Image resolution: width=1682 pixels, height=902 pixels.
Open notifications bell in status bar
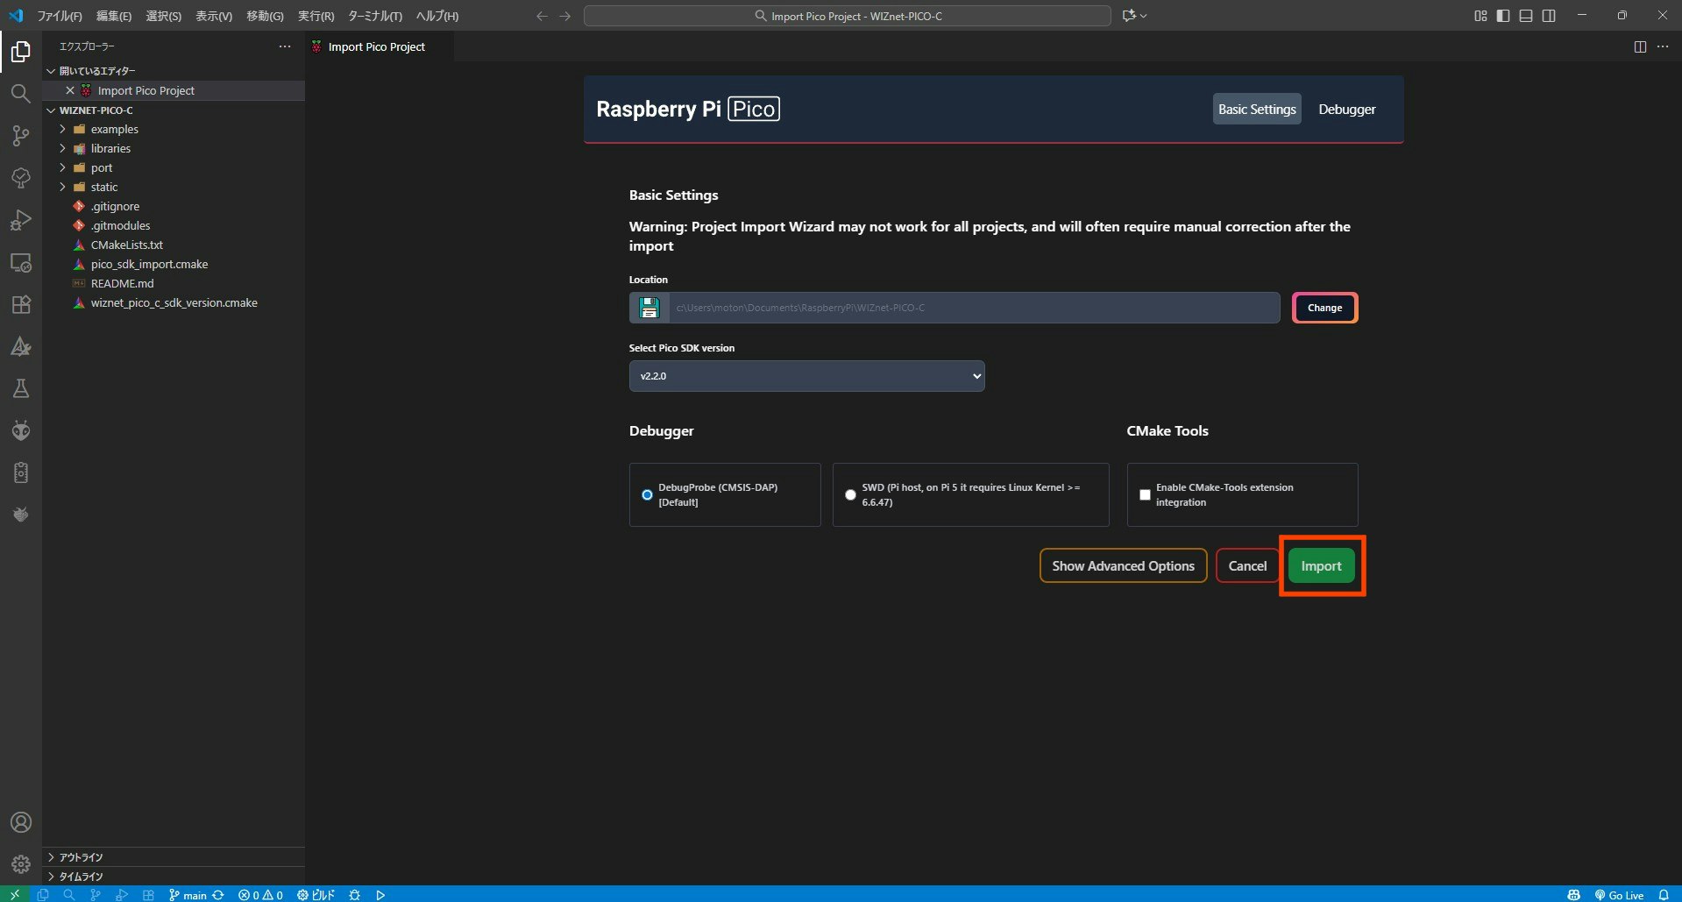pos(1663,895)
